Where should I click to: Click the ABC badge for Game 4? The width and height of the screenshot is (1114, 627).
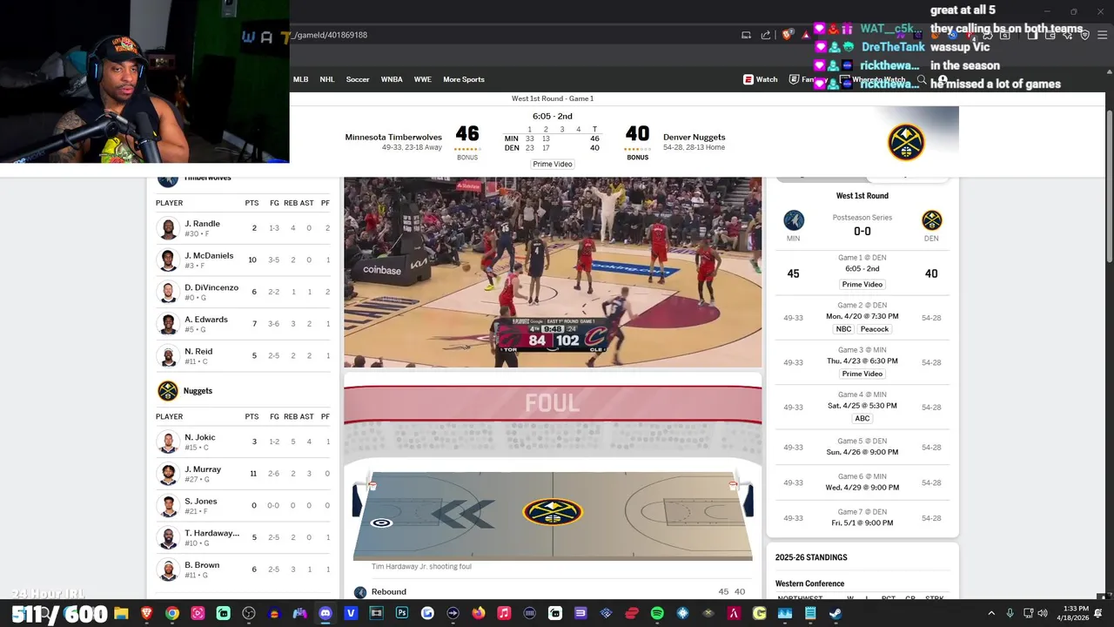(x=862, y=418)
